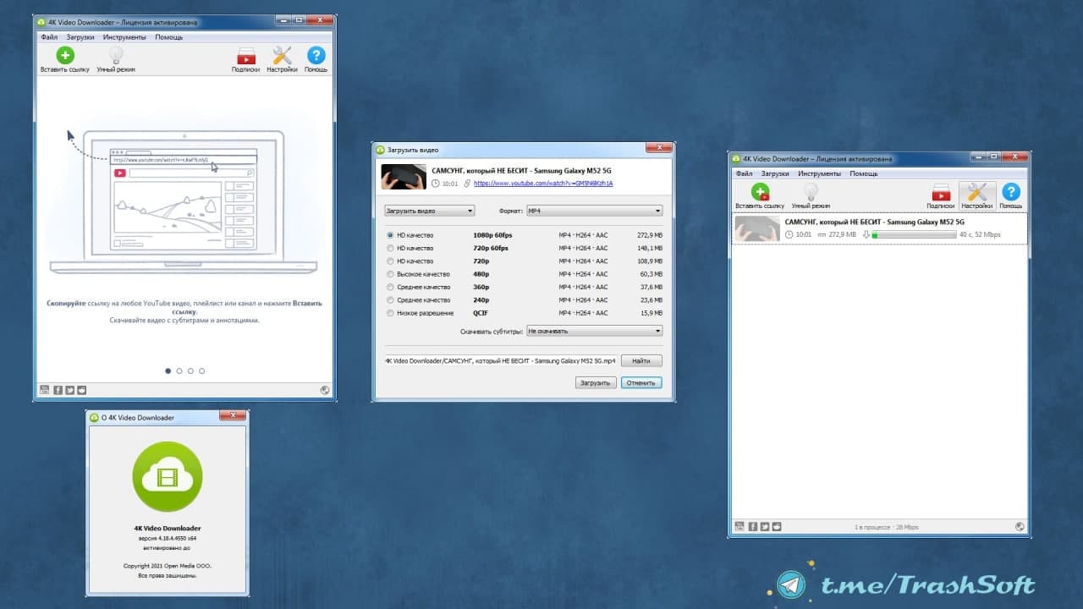Select the 360p quality option
This screenshot has height=609, width=1083.
(390, 287)
